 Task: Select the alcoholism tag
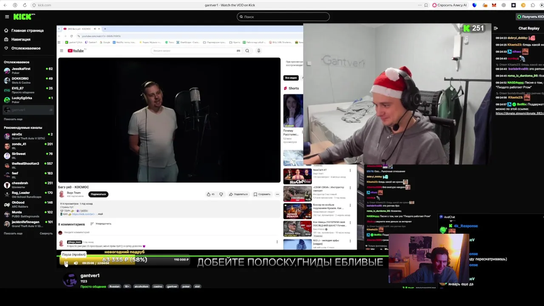[142, 286]
